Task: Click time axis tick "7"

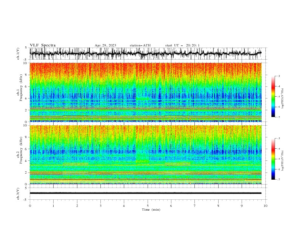Action: click(x=195, y=206)
